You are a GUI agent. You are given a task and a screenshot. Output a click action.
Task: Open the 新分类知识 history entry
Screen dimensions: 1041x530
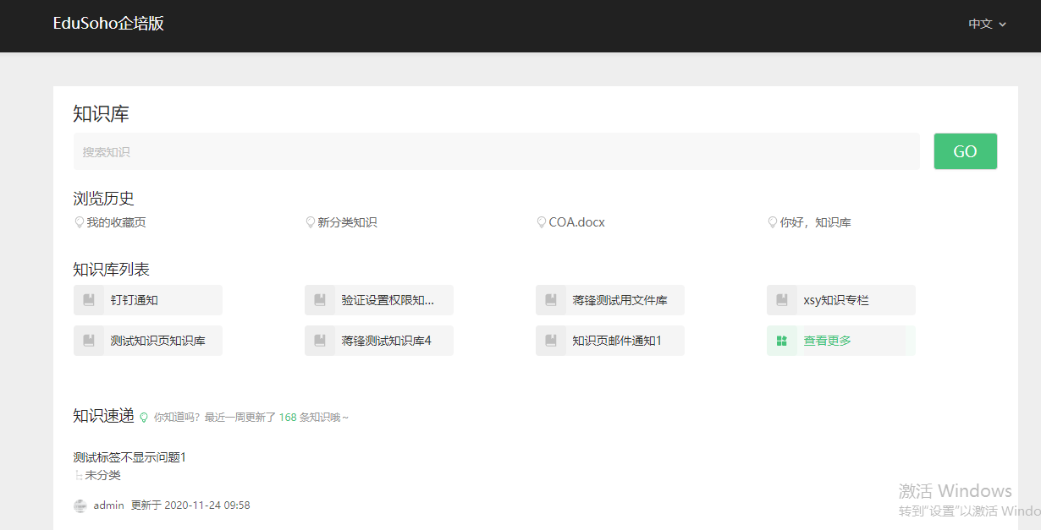(347, 222)
